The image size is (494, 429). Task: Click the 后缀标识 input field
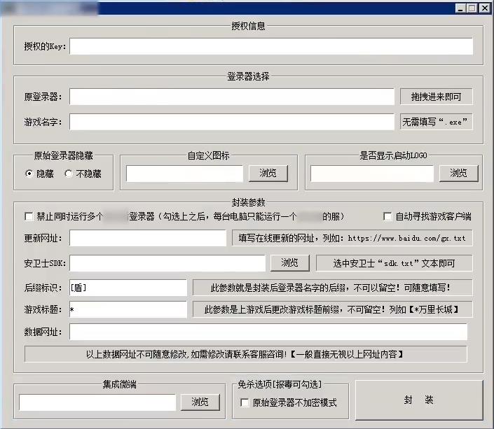pos(128,288)
